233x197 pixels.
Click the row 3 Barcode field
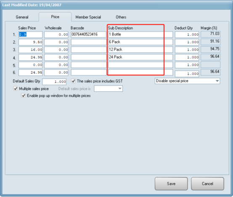click(x=89, y=50)
